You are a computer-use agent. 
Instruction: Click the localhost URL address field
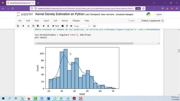[x=85, y=9]
